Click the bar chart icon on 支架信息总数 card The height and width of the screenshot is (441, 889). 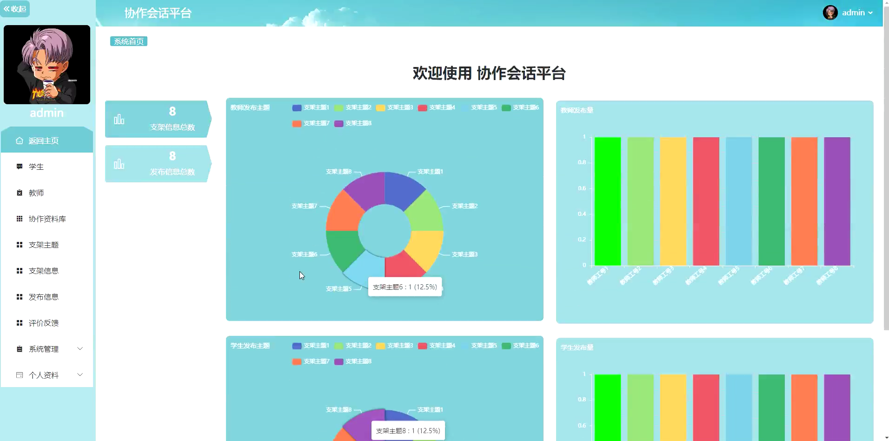pos(119,119)
